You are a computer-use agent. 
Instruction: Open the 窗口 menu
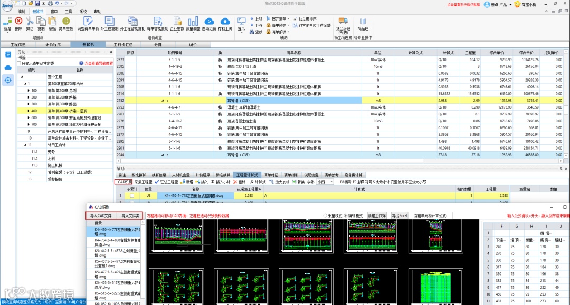pos(54,12)
